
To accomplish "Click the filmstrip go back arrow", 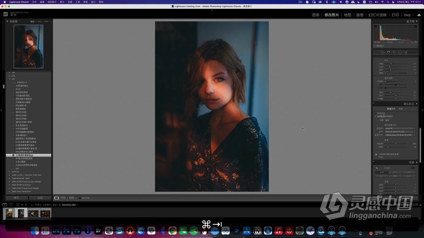I will [22, 205].
